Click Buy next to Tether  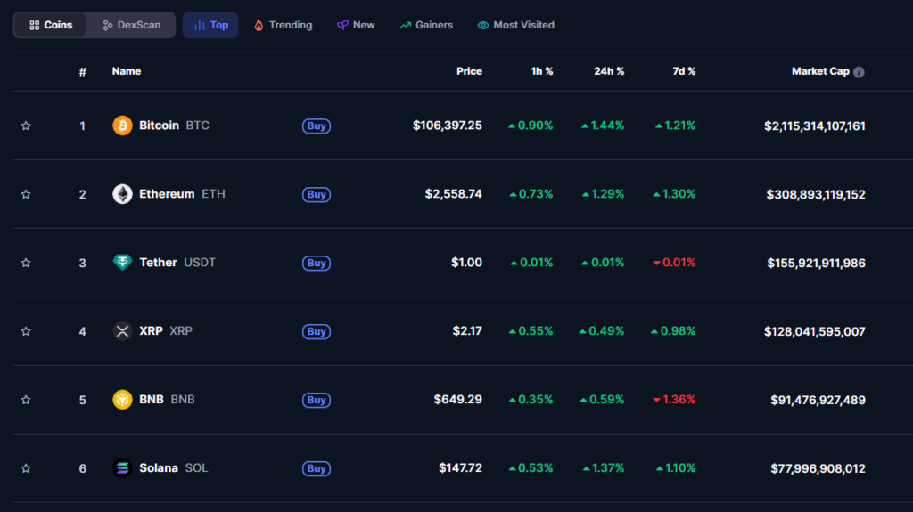[x=317, y=263]
